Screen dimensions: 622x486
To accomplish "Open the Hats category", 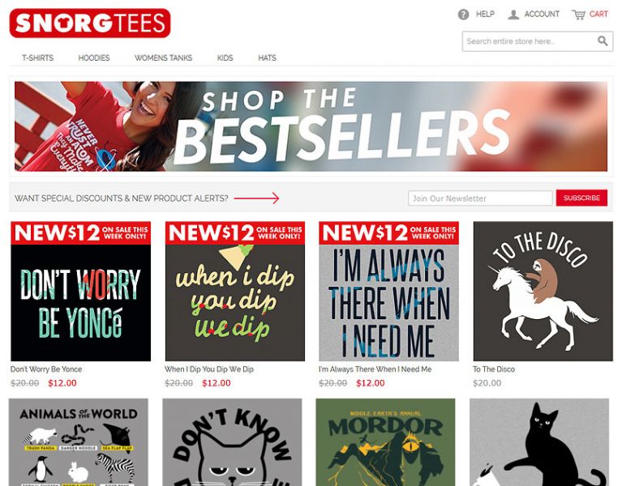I will pyautogui.click(x=267, y=58).
